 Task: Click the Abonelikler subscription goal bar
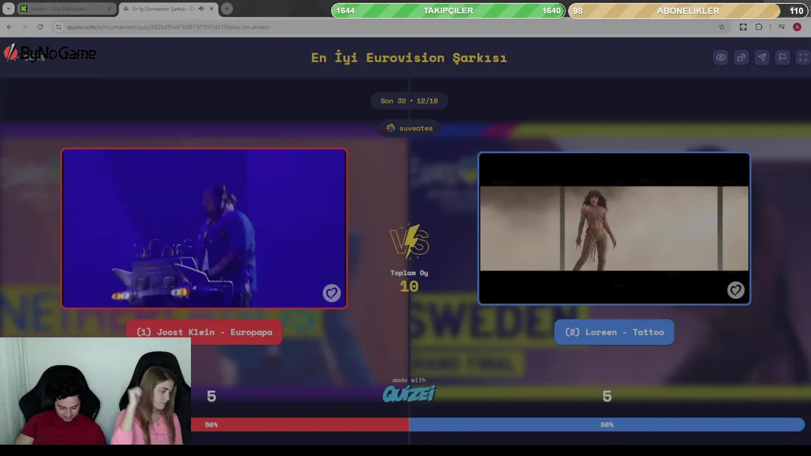tap(687, 11)
